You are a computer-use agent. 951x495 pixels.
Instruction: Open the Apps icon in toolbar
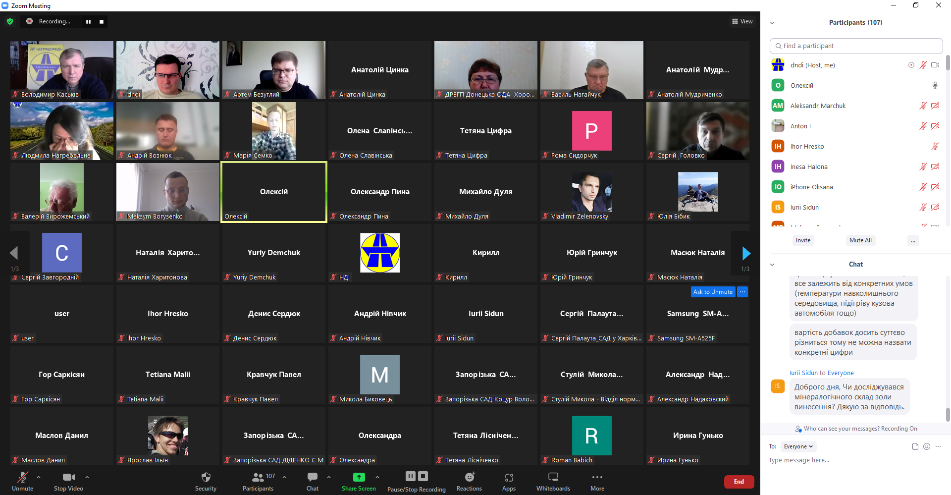[x=509, y=478]
